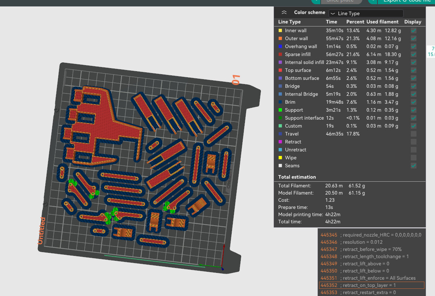Click the Travel time value 46m35s
This screenshot has height=296, width=435.
point(334,134)
